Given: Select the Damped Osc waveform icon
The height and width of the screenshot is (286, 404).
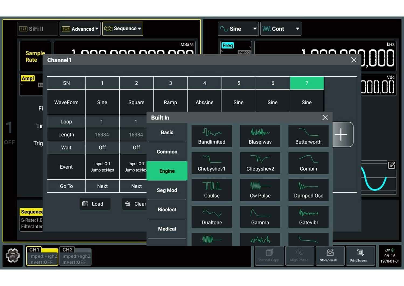Looking at the screenshot, I should (x=308, y=190).
